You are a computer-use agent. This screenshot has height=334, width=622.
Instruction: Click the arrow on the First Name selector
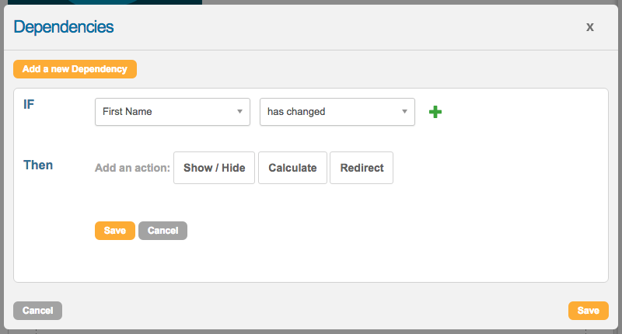click(239, 112)
